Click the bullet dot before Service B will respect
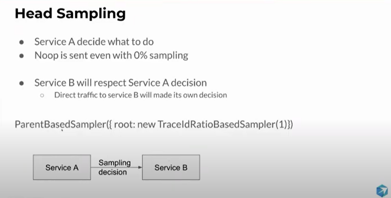391x198 pixels. [x=22, y=83]
